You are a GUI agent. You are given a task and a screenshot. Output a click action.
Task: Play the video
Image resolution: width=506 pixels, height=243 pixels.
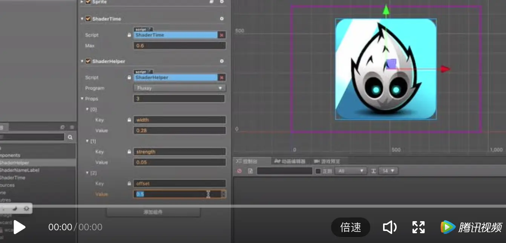pos(19,227)
